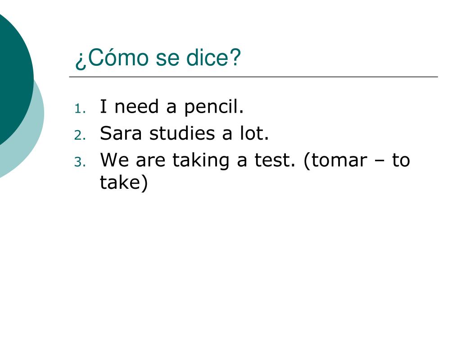Viewport: 461px width, 346px height.
Task: Click the word 'to' ending line three
Action: 401,160
